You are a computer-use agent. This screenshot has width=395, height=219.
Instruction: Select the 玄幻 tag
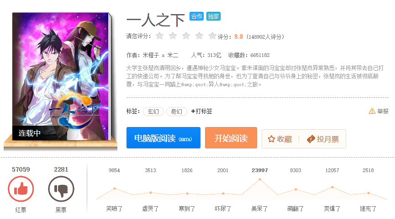(153, 112)
